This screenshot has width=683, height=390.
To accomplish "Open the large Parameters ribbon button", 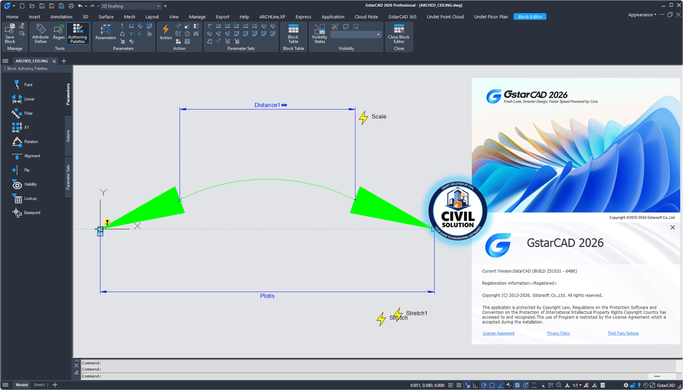I will pos(106,32).
